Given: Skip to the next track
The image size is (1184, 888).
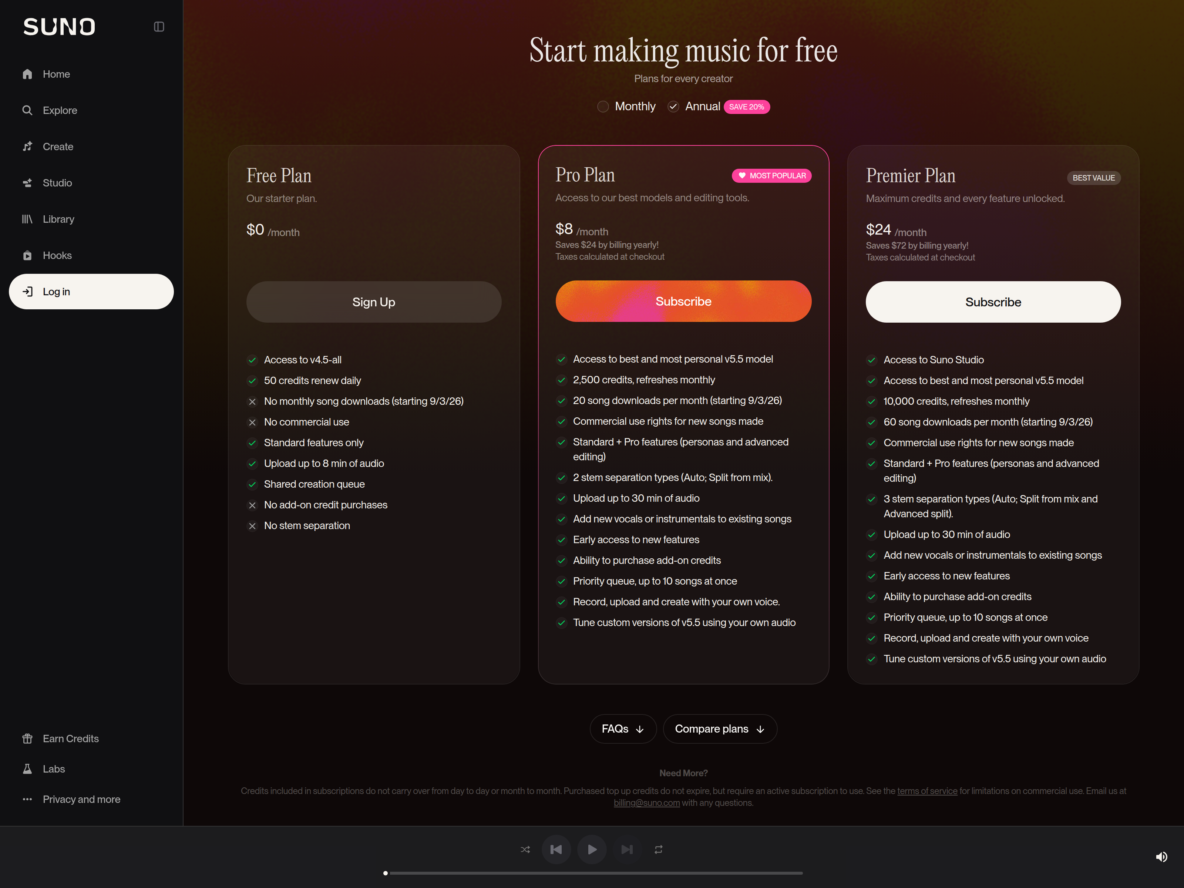Looking at the screenshot, I should point(627,850).
